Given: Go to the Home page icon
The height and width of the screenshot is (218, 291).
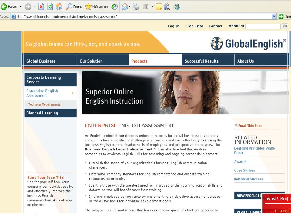Looking at the screenshot, I should (59, 7).
